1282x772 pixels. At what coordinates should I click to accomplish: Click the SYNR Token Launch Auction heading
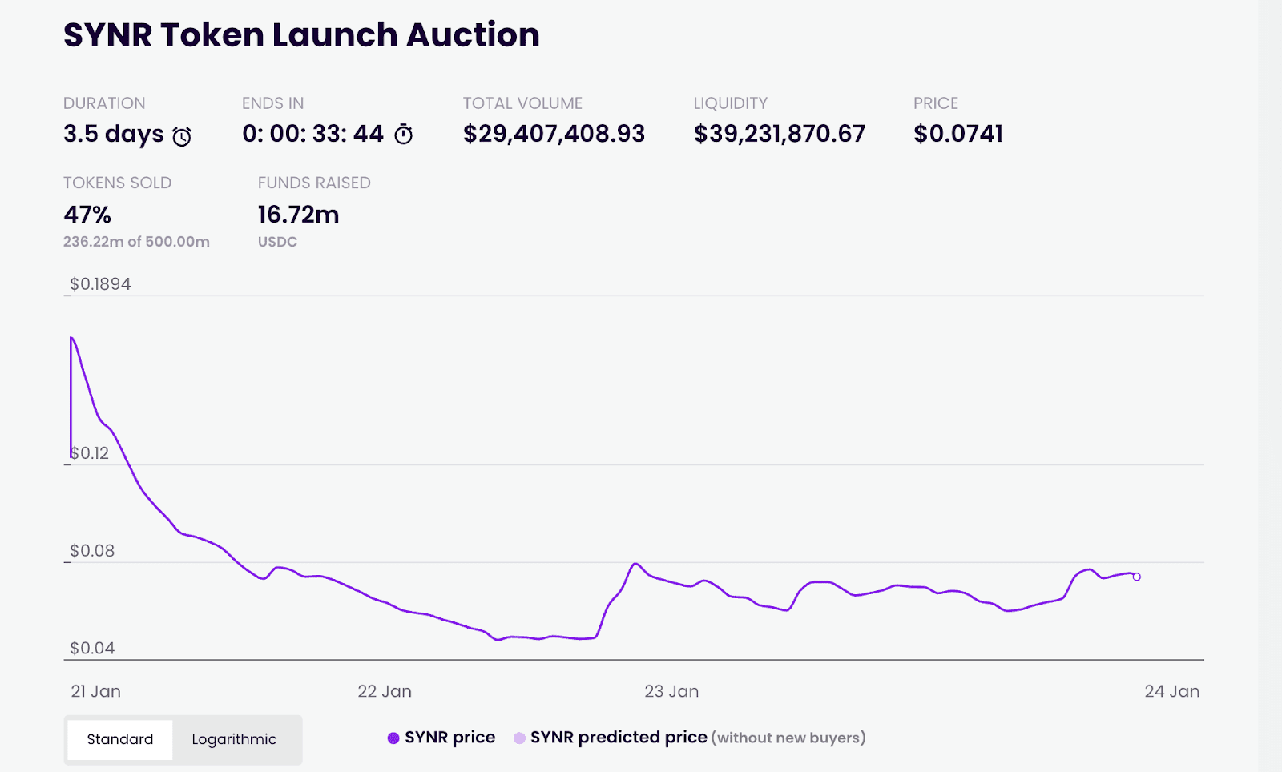point(301,35)
